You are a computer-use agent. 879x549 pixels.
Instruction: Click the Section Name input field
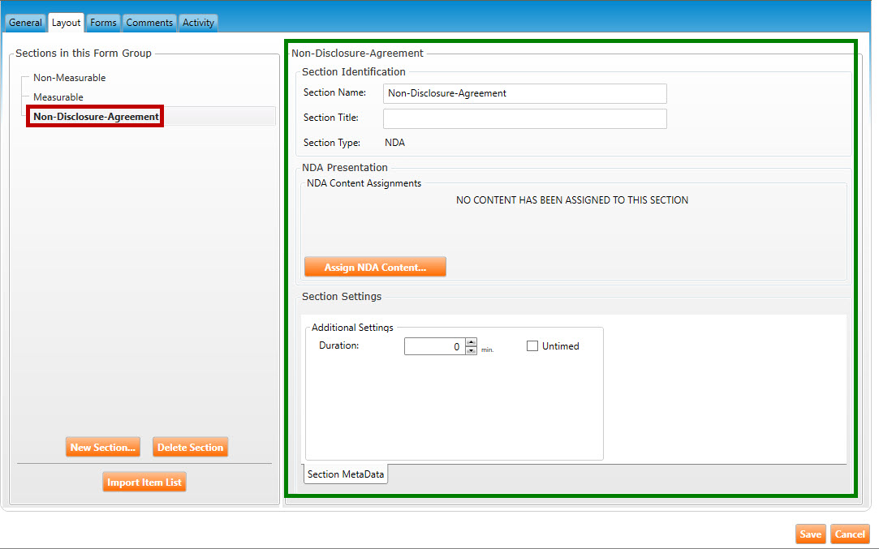tap(524, 93)
